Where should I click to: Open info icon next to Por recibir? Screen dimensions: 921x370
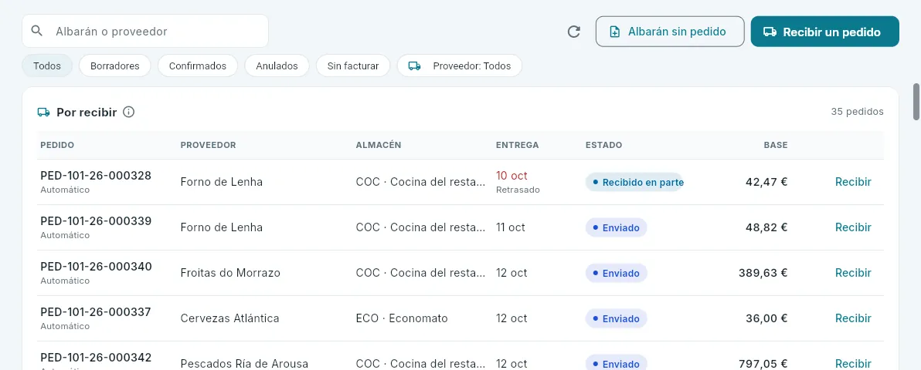tap(128, 112)
